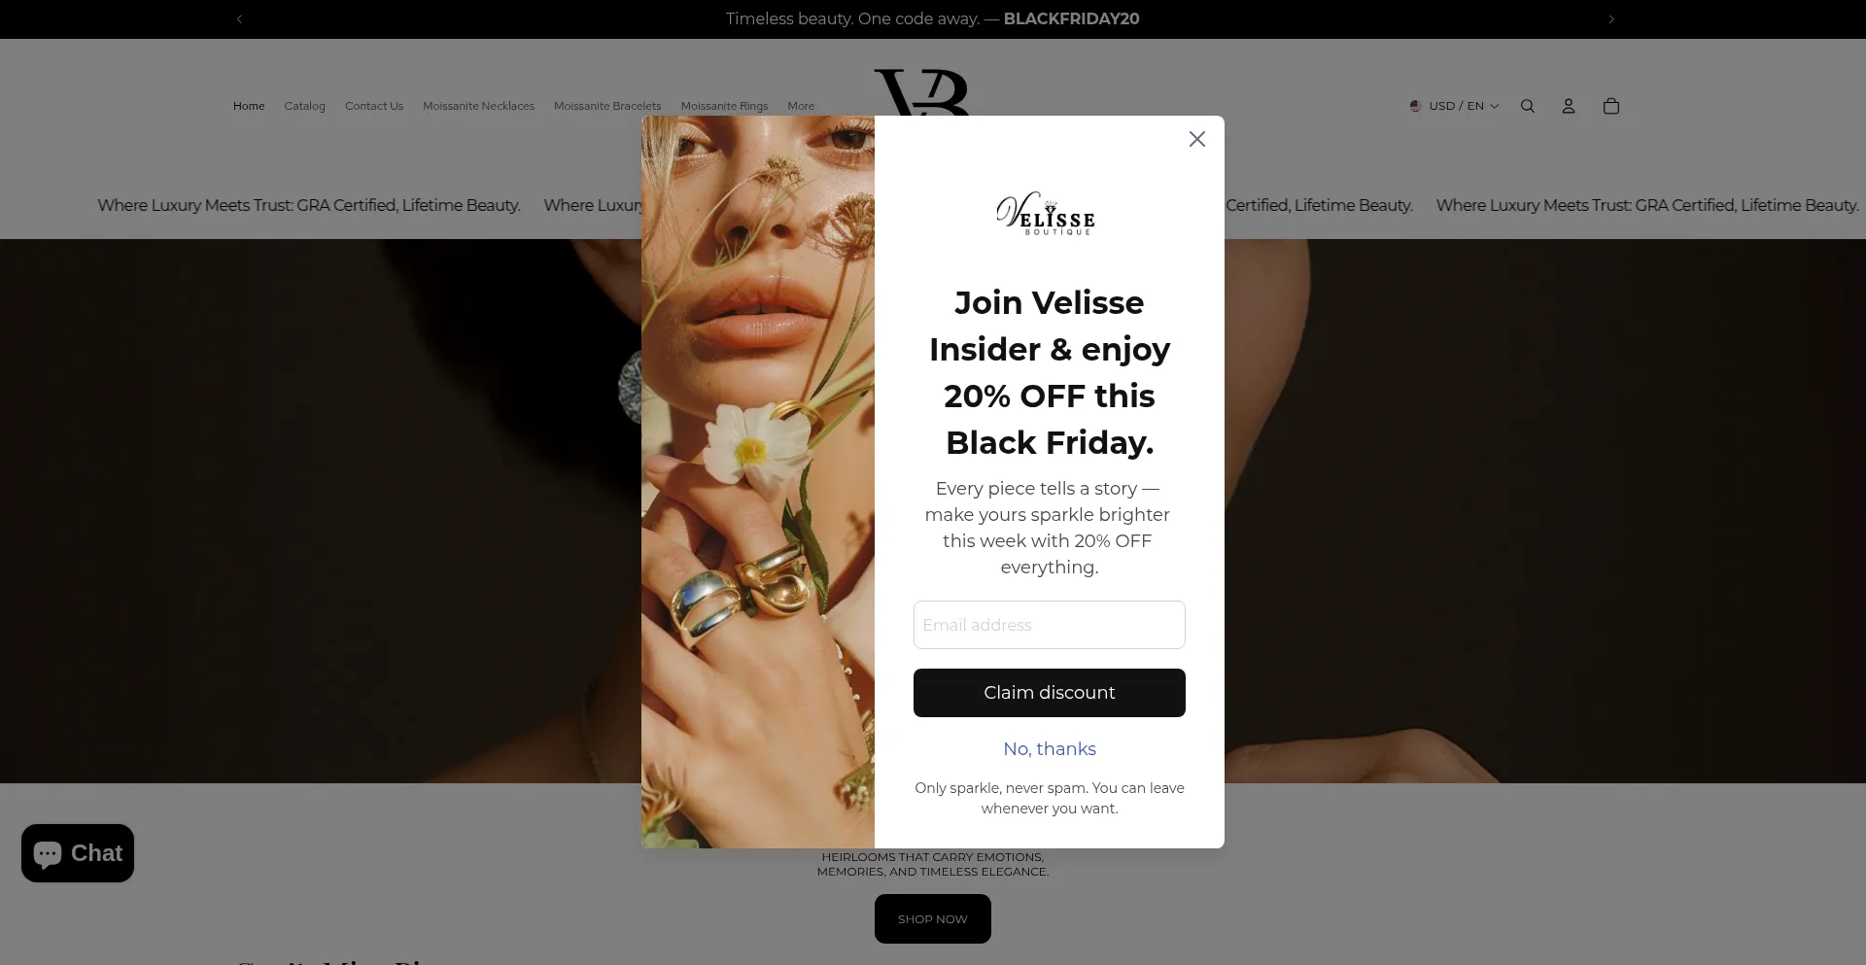1866x965 pixels.
Task: Go to Moissanite Necklaces page
Action: (478, 106)
